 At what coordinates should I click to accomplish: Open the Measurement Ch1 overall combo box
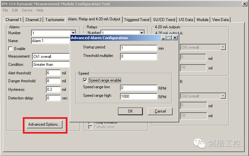51,56
